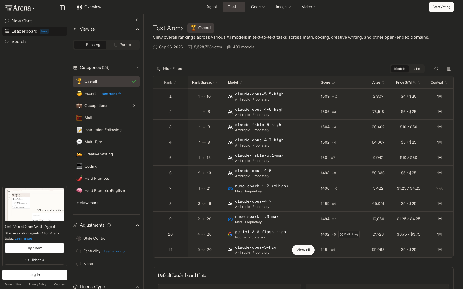Click the Preliminary badge on gemini-3.8-flash-high
Screen dimensions: 463x289
[349, 234]
